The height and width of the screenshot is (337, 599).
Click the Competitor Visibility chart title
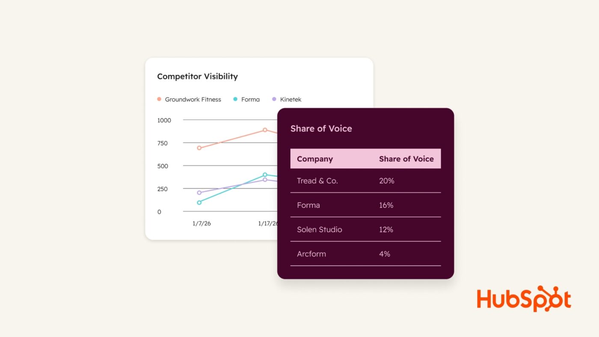tap(197, 77)
